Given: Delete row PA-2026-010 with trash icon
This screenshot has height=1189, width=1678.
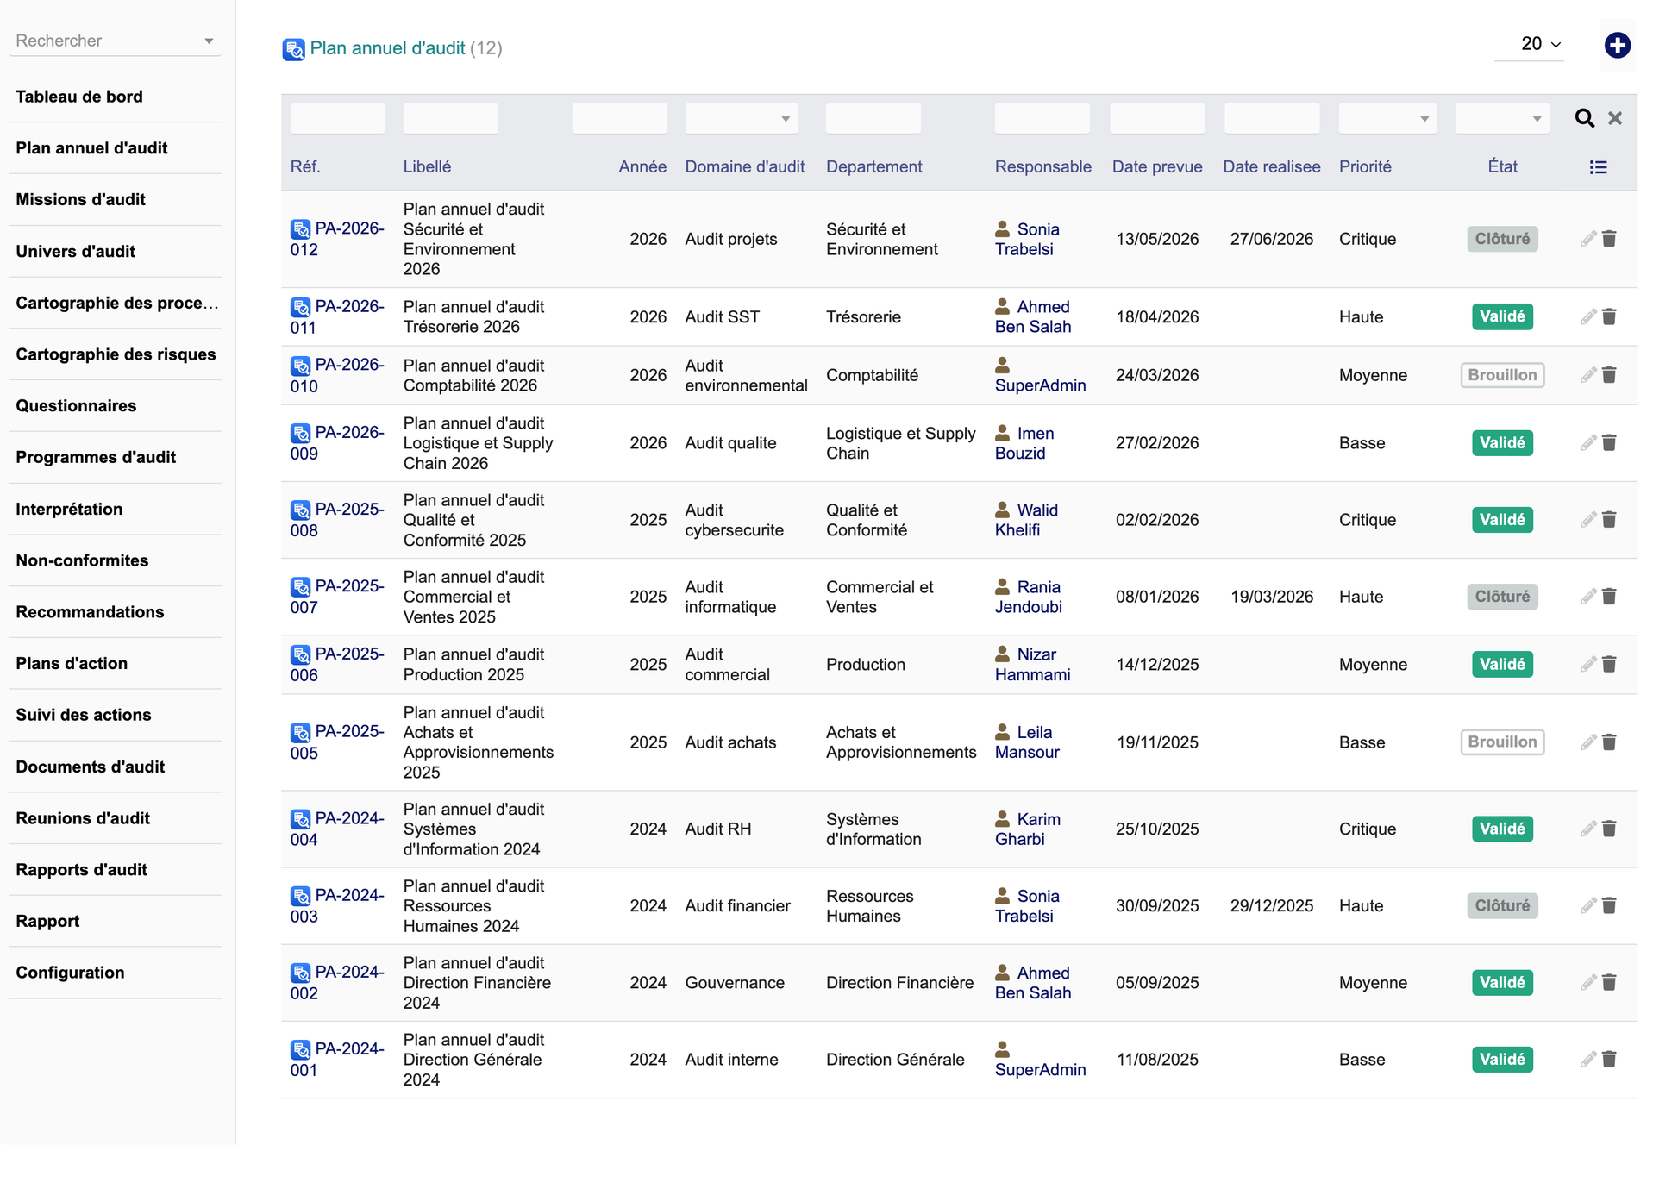Looking at the screenshot, I should 1609,375.
